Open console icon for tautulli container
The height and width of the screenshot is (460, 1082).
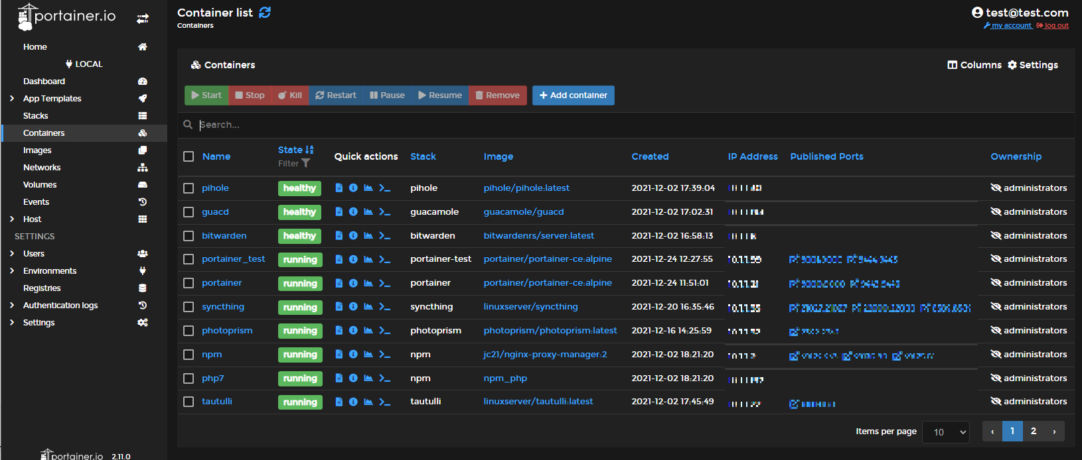pyautogui.click(x=384, y=402)
